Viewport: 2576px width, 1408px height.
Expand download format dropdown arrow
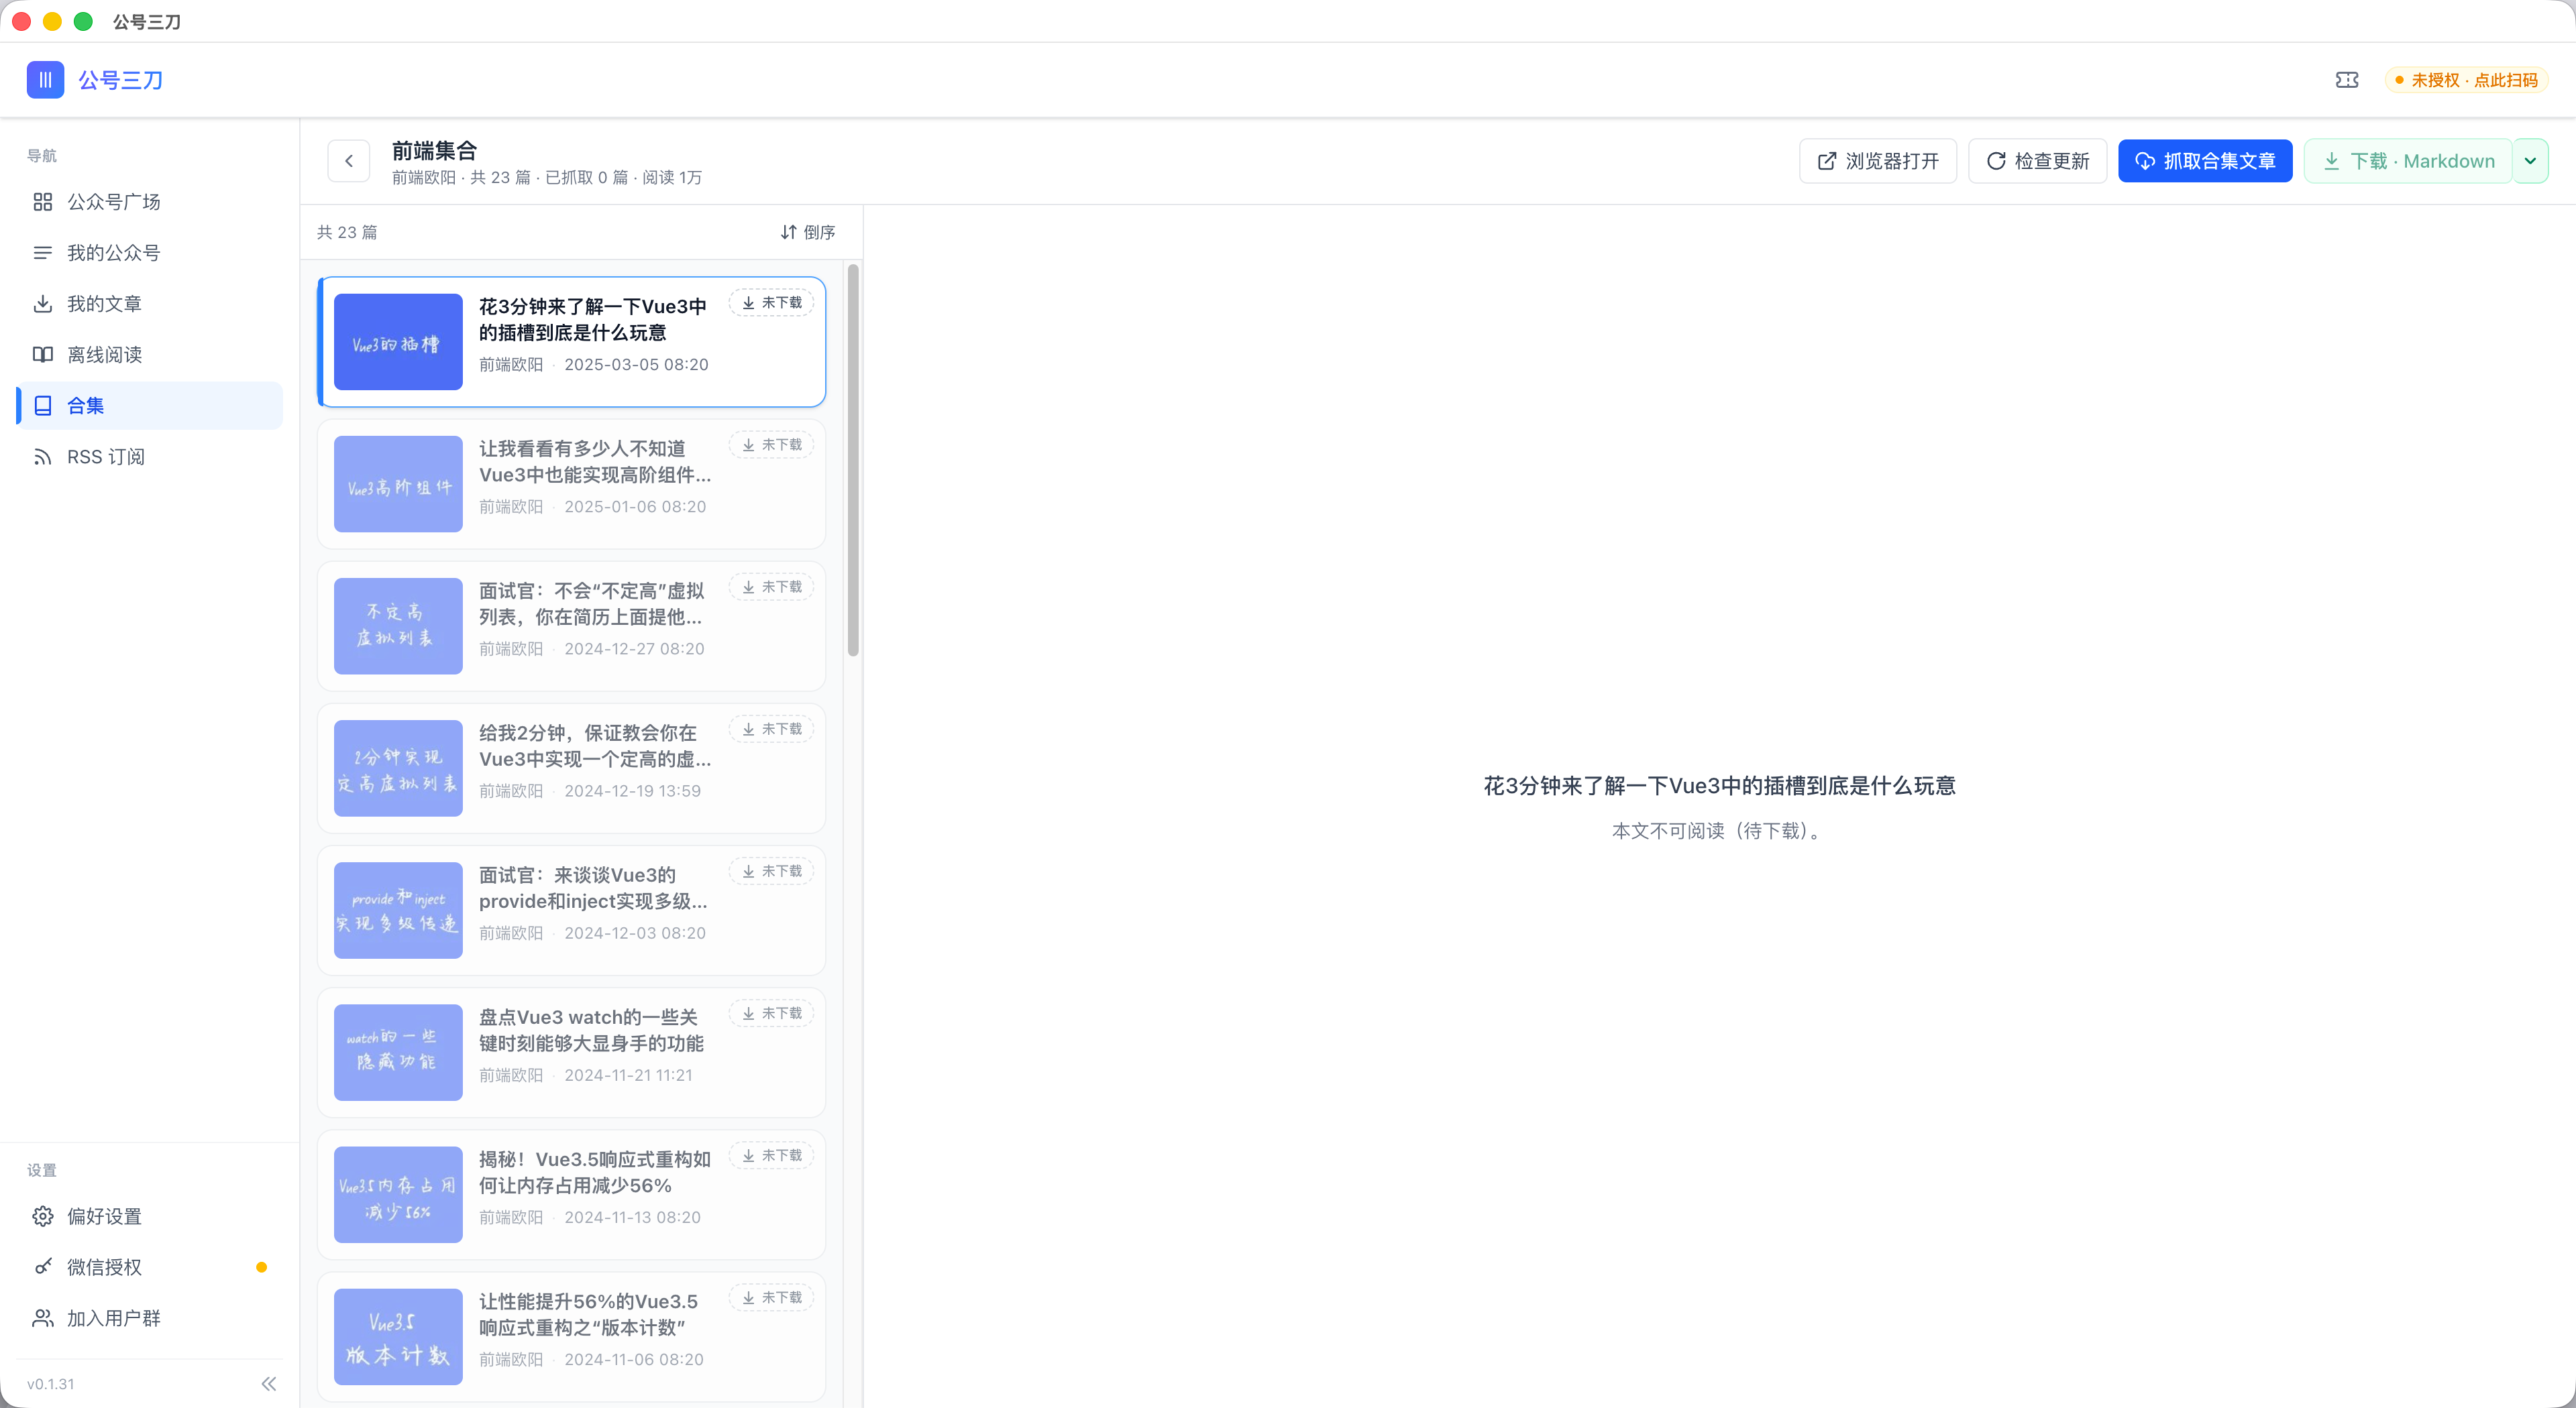tap(2530, 161)
